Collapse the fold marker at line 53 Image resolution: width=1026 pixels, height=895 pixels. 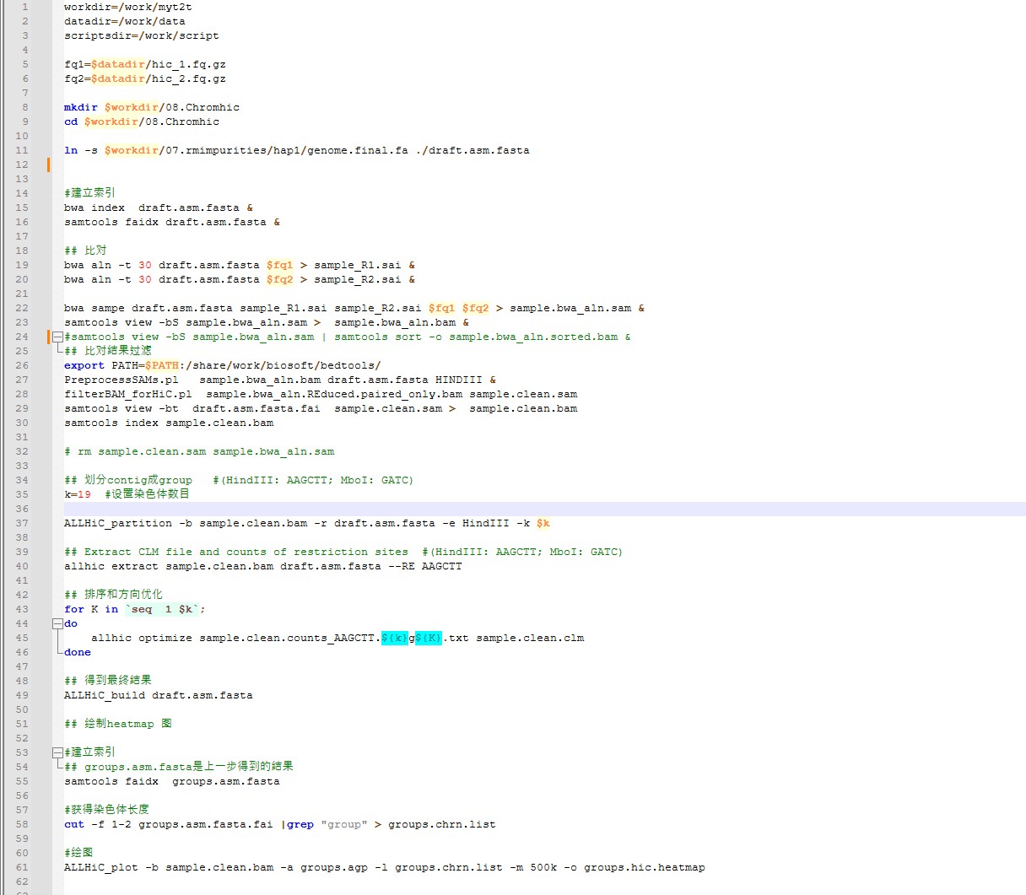[57, 752]
